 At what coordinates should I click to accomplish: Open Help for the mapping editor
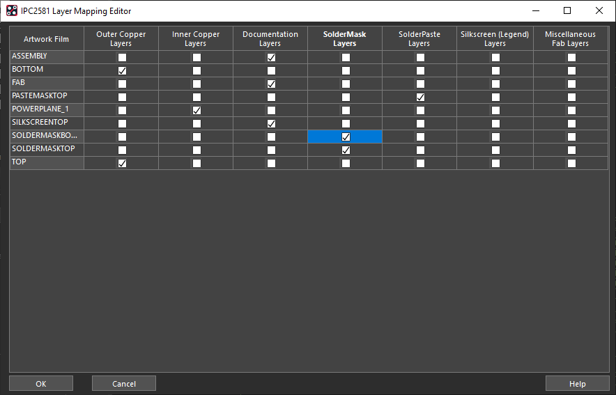(577, 384)
